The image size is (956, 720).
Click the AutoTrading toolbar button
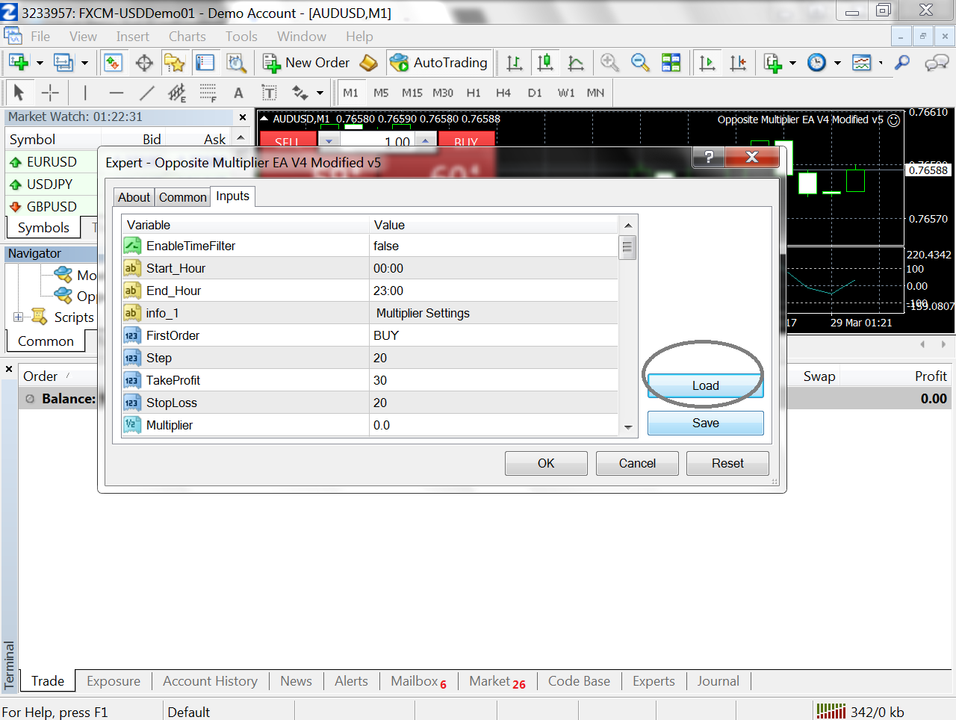pyautogui.click(x=439, y=63)
